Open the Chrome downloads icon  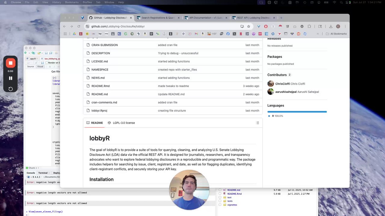[x=331, y=26]
